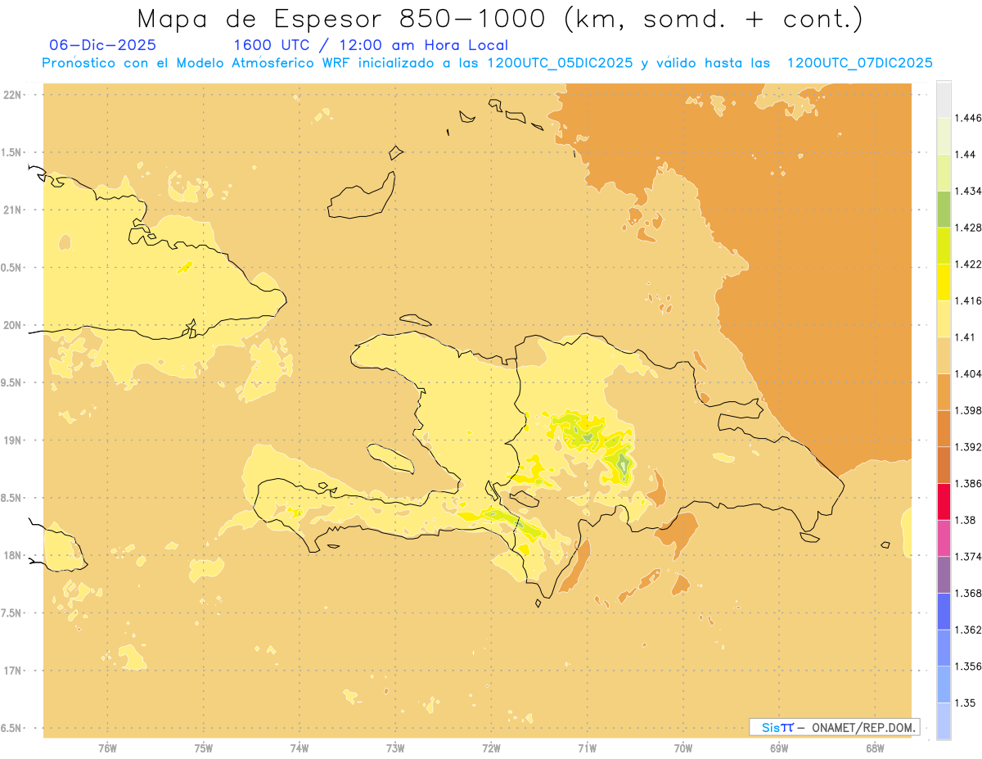
Task: Click the "17N" latitude label
Action: coord(14,671)
